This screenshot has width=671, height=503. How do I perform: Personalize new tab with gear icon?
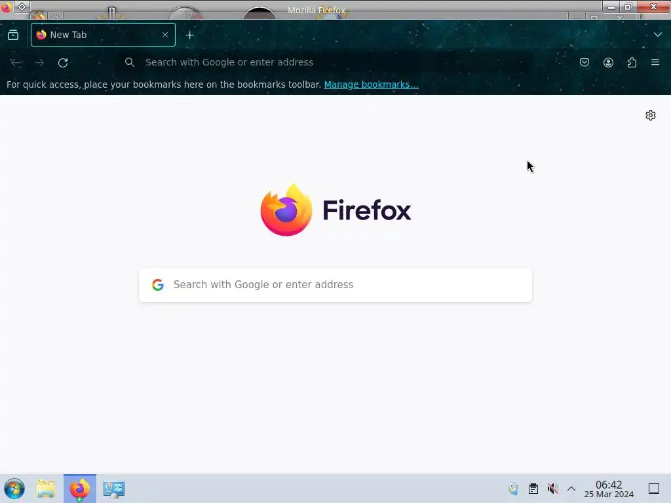[x=651, y=115]
